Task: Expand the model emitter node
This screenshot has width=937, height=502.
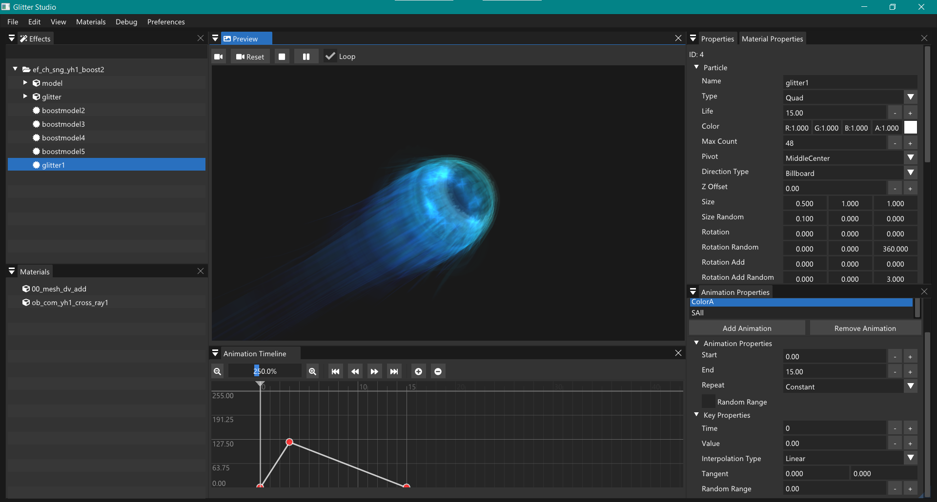Action: point(25,83)
